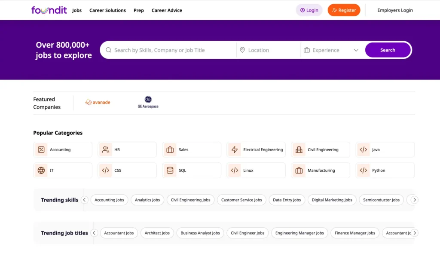Select Finance Manager Jobs chip

pos(355,233)
